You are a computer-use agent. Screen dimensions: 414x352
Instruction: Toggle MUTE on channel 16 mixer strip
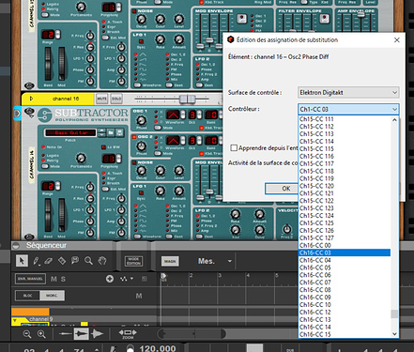(x=101, y=99)
